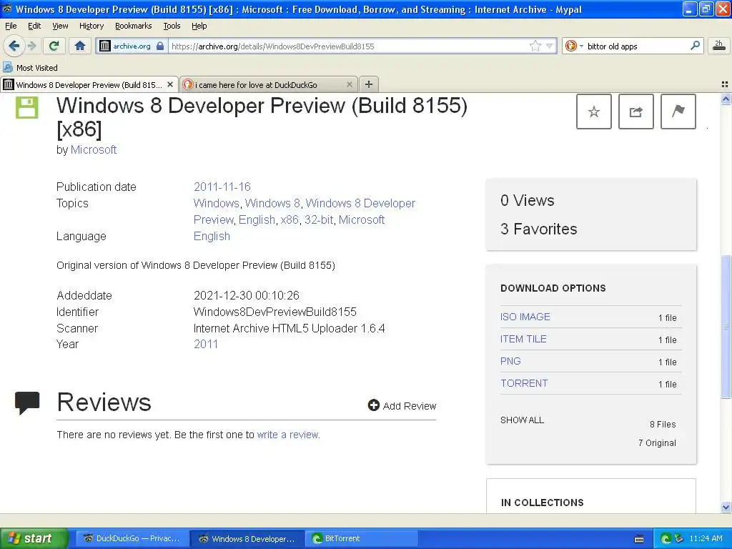This screenshot has width=732, height=549.
Task: Open the 2011 year link
Action: pos(206,344)
